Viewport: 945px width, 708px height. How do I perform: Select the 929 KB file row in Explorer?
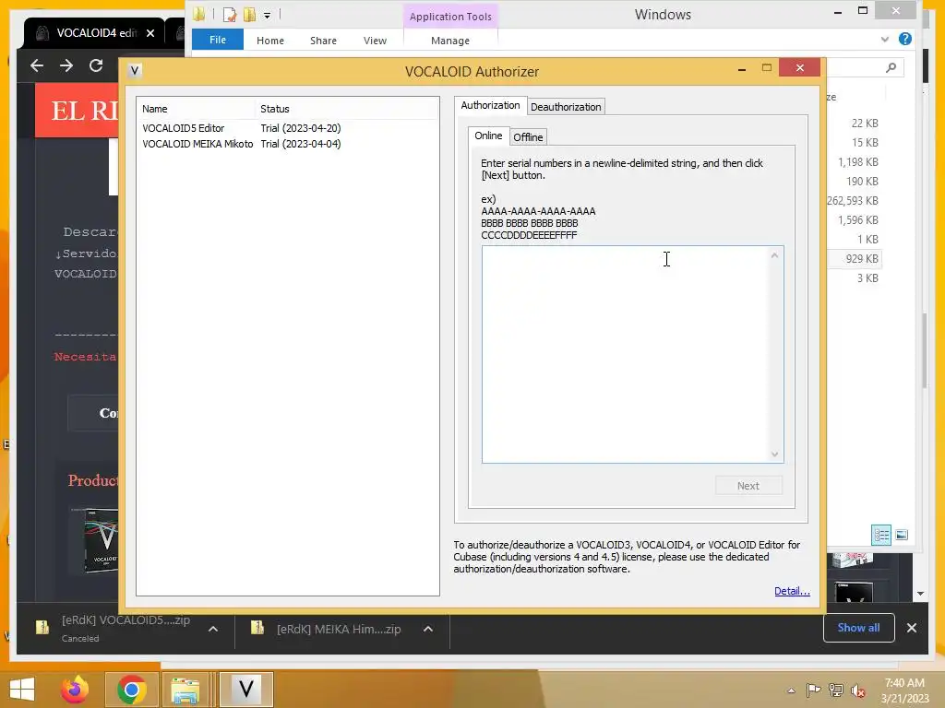(855, 258)
